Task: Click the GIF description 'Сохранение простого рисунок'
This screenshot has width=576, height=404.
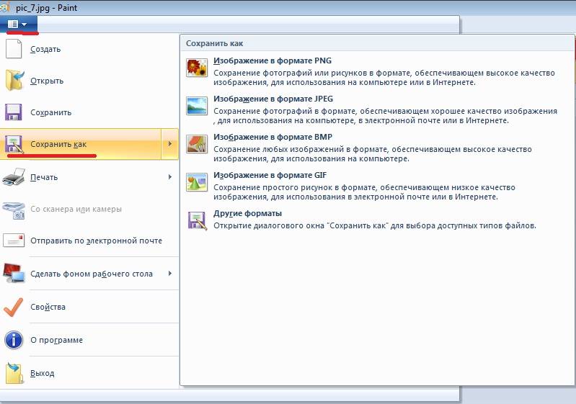Action: click(x=364, y=192)
